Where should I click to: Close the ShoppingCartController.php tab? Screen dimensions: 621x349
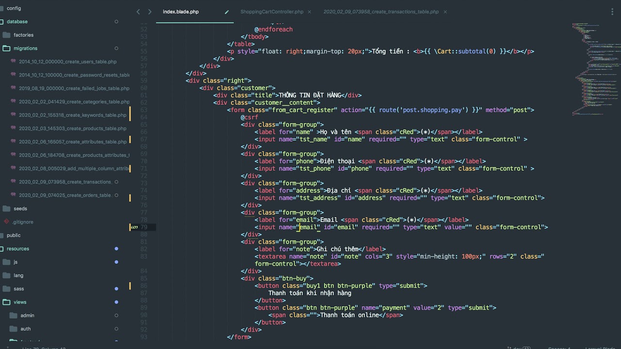(310, 12)
